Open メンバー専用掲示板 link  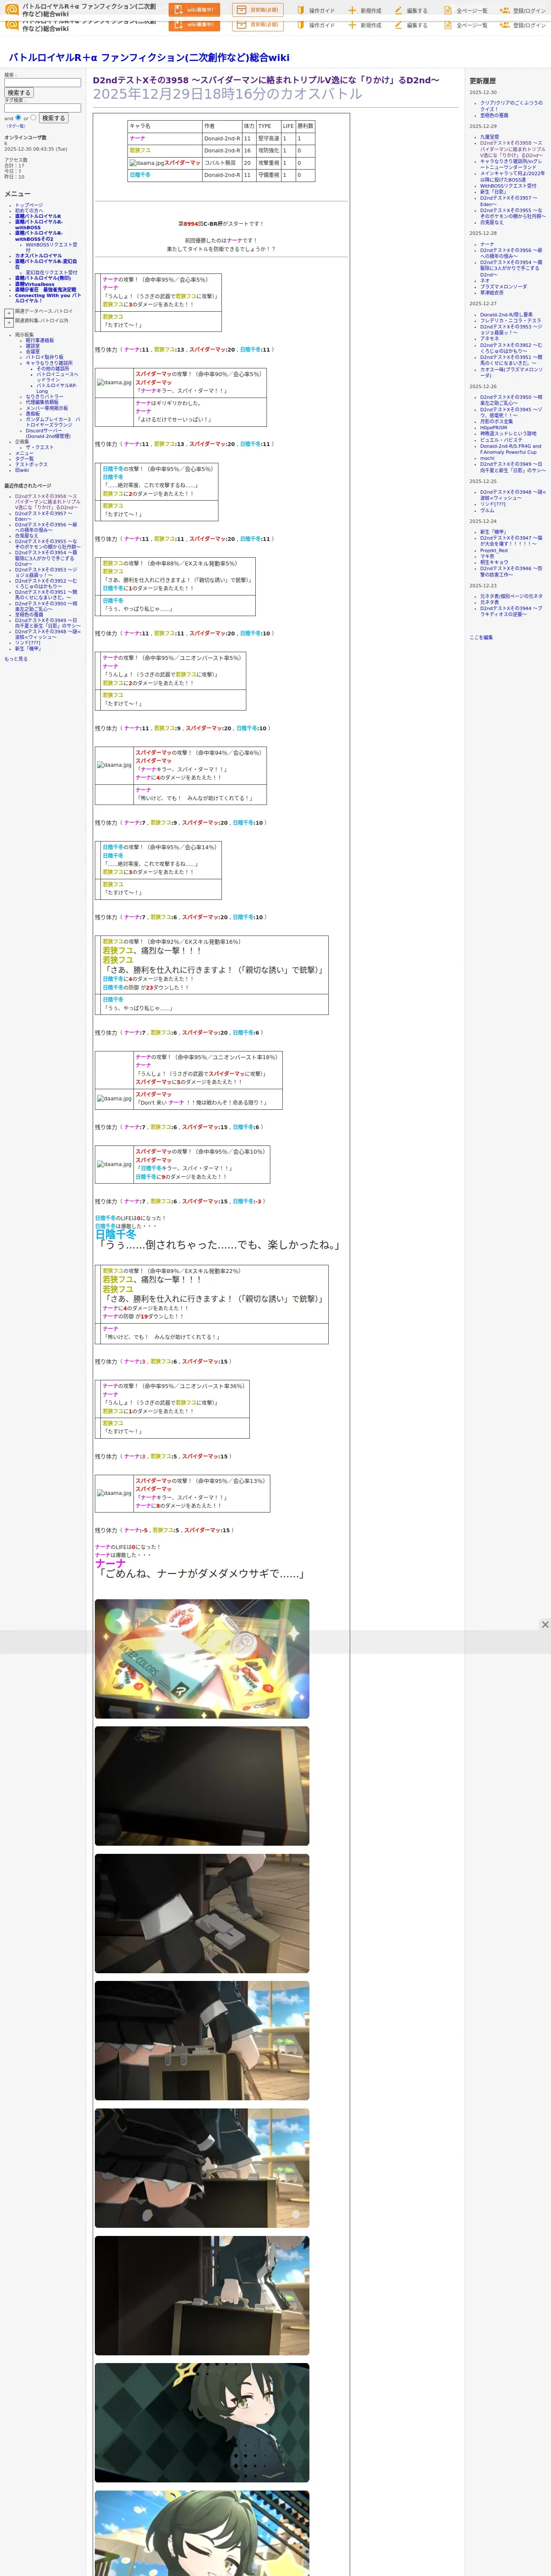click(x=47, y=408)
